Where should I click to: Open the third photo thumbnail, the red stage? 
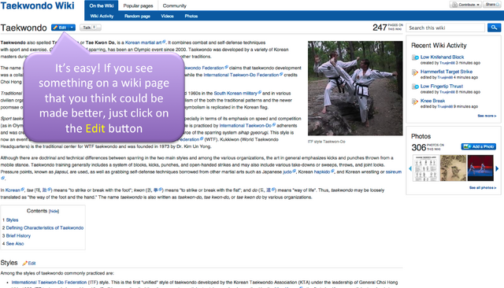pyautogui.click(x=480, y=168)
